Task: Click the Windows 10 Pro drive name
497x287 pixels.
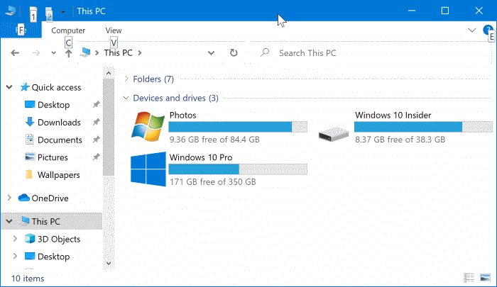Action: point(201,157)
